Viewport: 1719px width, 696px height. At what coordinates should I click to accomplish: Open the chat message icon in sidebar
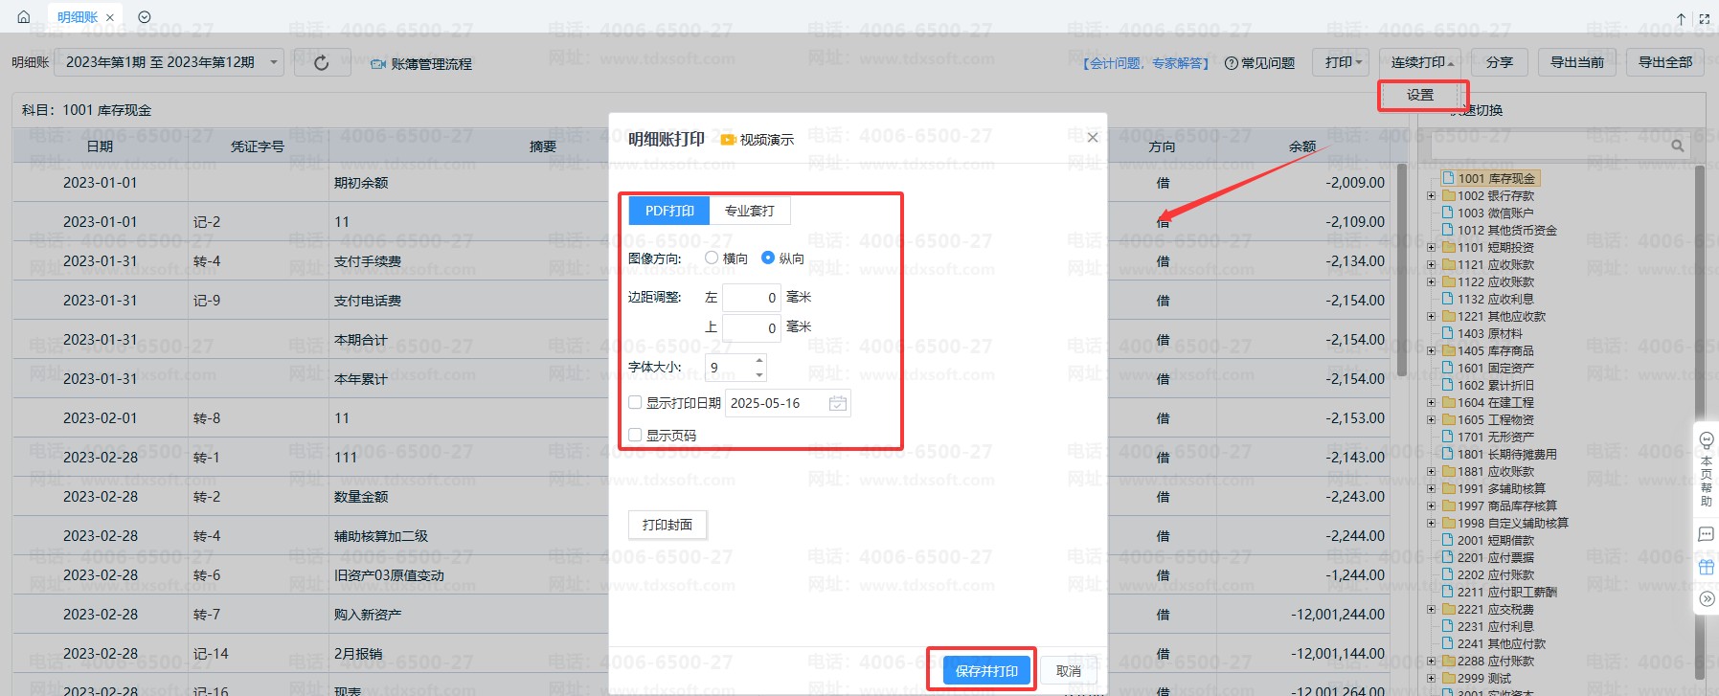coord(1706,534)
